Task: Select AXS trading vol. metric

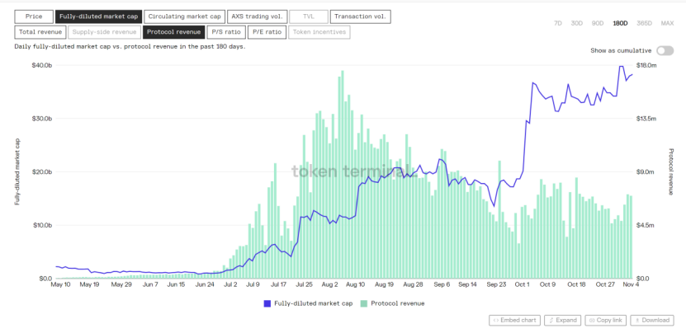Action: [258, 16]
